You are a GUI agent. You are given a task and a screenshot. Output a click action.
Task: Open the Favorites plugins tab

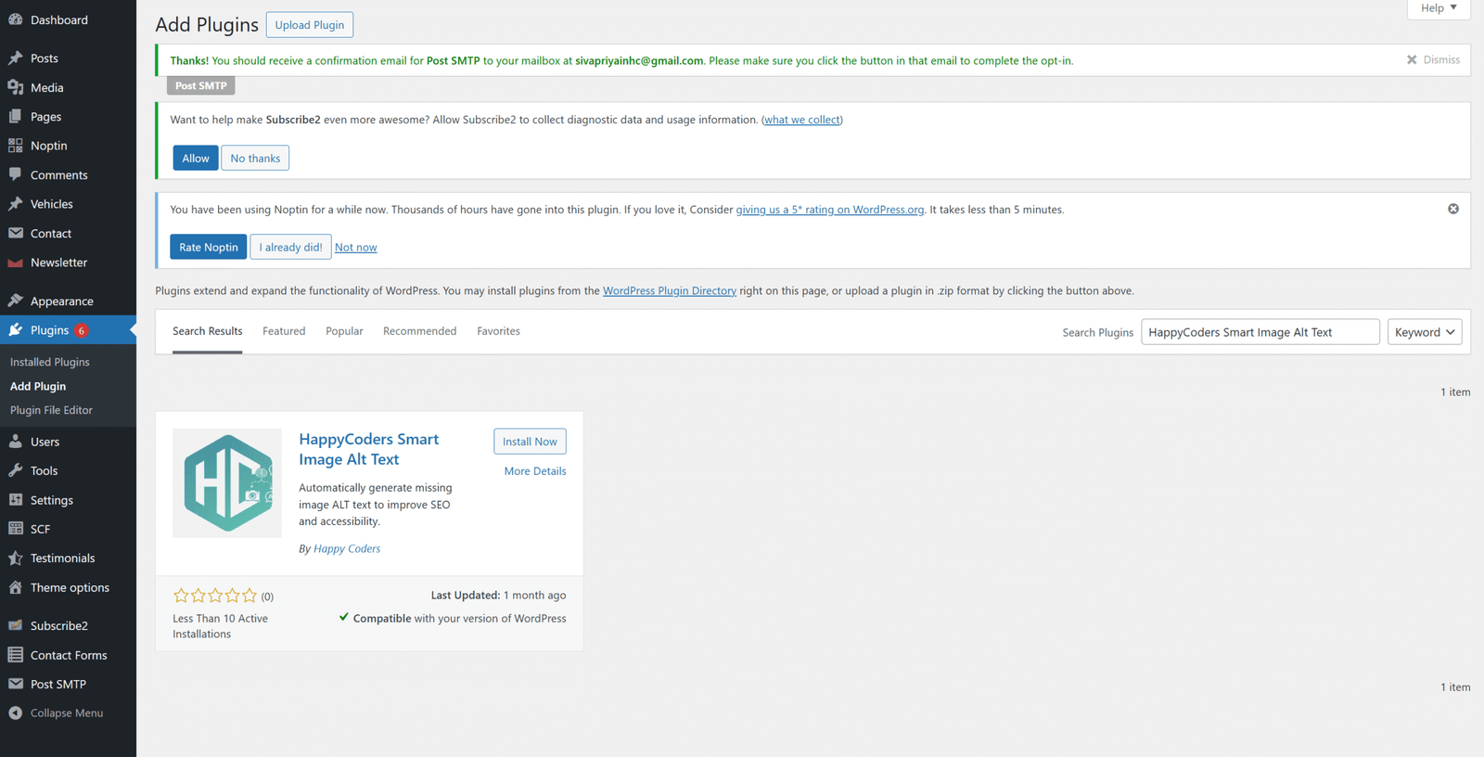coord(498,331)
